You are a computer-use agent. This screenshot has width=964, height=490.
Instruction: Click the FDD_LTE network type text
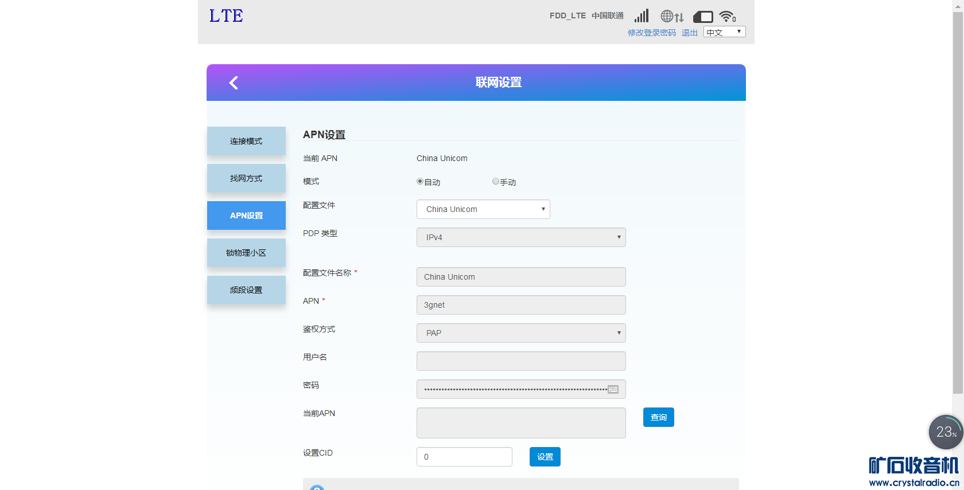click(567, 15)
